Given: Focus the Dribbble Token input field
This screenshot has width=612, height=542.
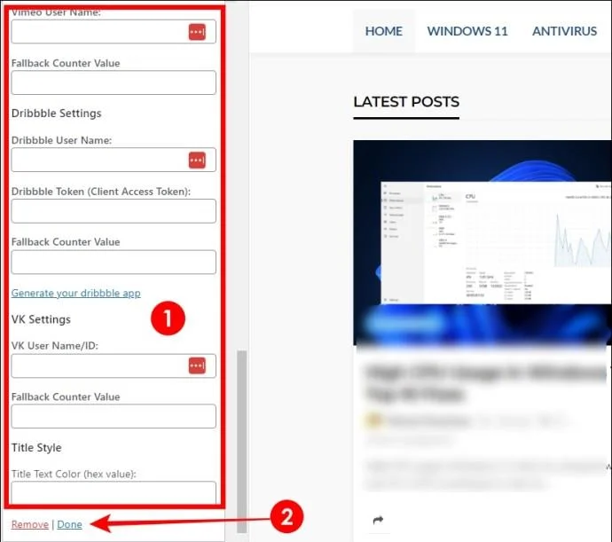Looking at the screenshot, I should 114,211.
